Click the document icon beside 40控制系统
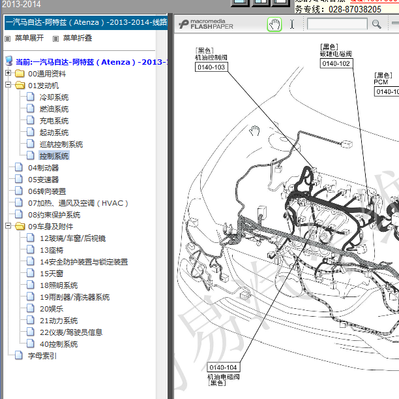399x399 pixels. 31,343
